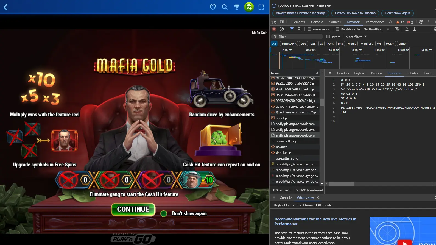Switch to the Elements panel
The width and height of the screenshot is (436, 245).
[x=298, y=22]
